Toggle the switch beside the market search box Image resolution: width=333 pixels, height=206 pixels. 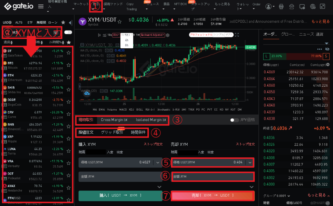tap(68, 32)
